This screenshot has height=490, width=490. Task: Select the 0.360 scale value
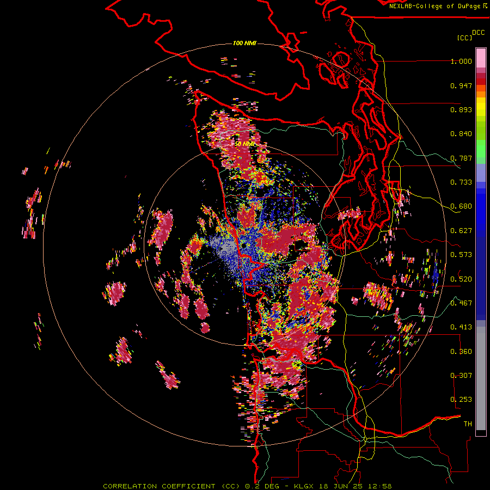[x=461, y=351]
